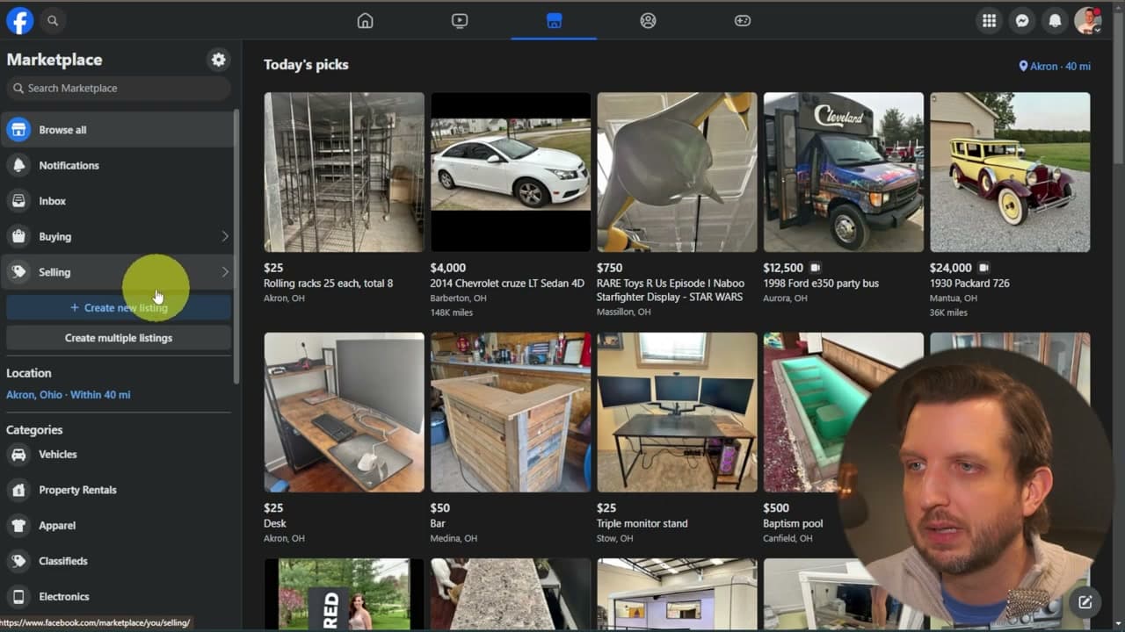The image size is (1125, 632).
Task: Open the $25 Desk listing photo
Action: (344, 412)
